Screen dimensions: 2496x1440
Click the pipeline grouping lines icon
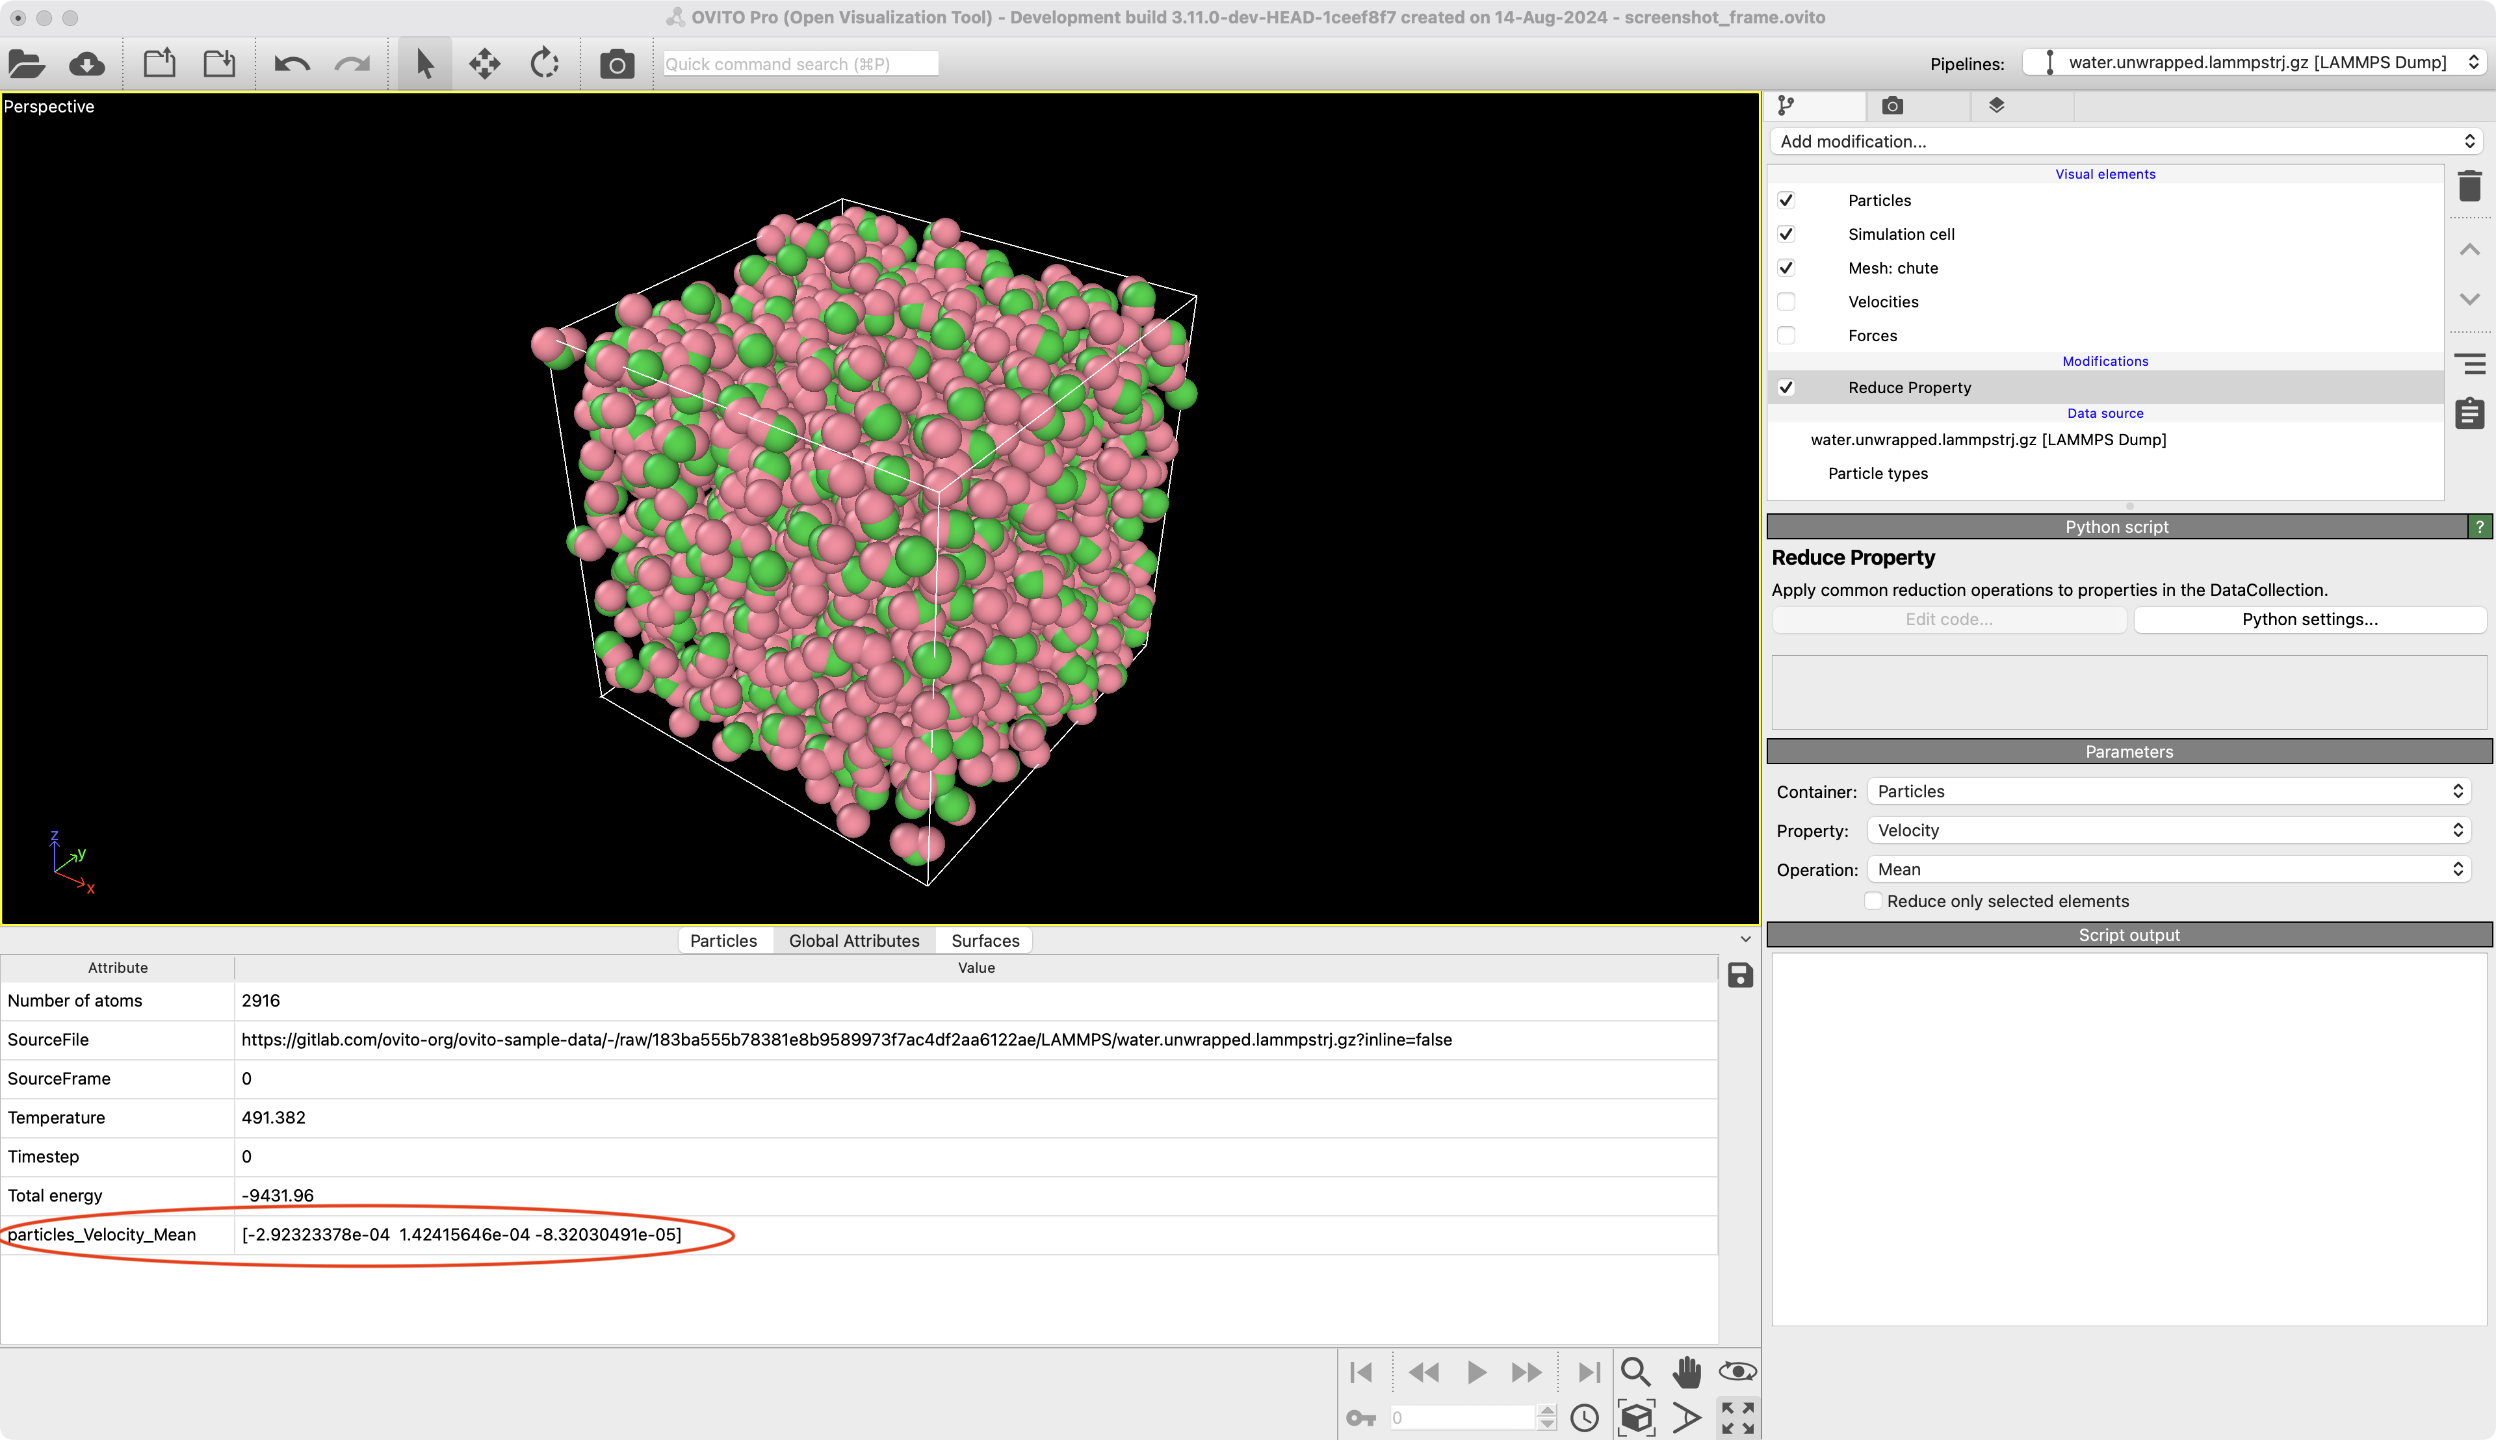2470,364
